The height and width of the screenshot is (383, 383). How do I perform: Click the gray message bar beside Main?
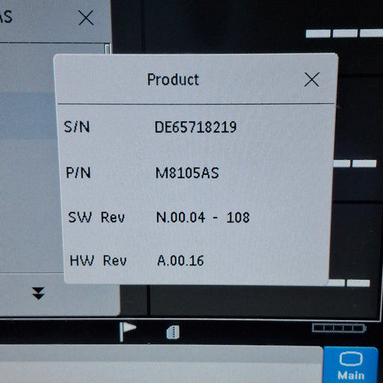pos(161,364)
